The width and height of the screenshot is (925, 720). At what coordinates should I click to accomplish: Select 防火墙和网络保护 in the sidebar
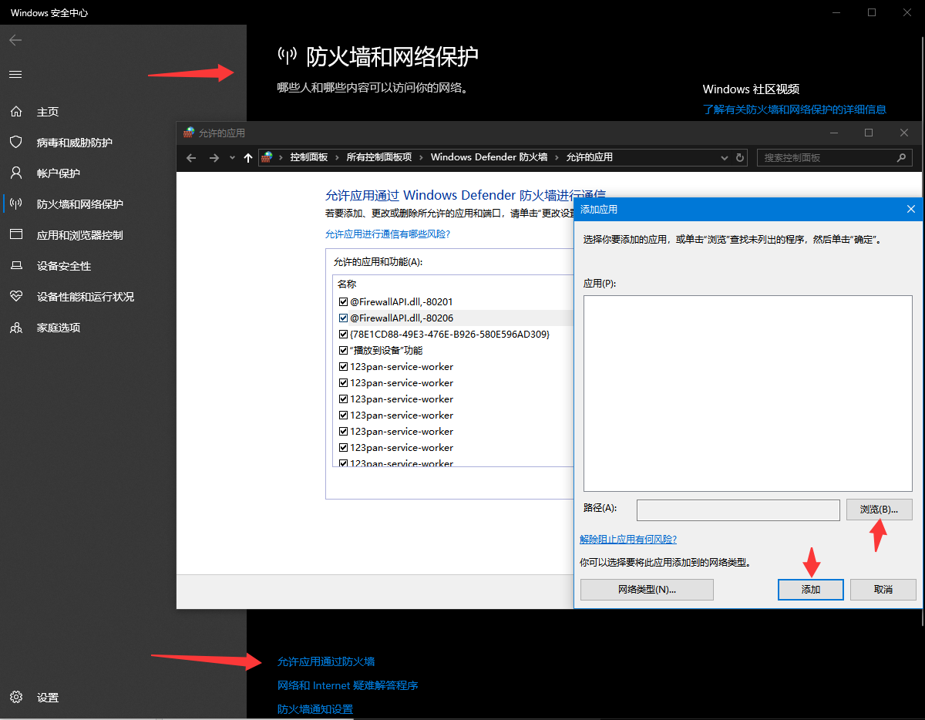[80, 204]
